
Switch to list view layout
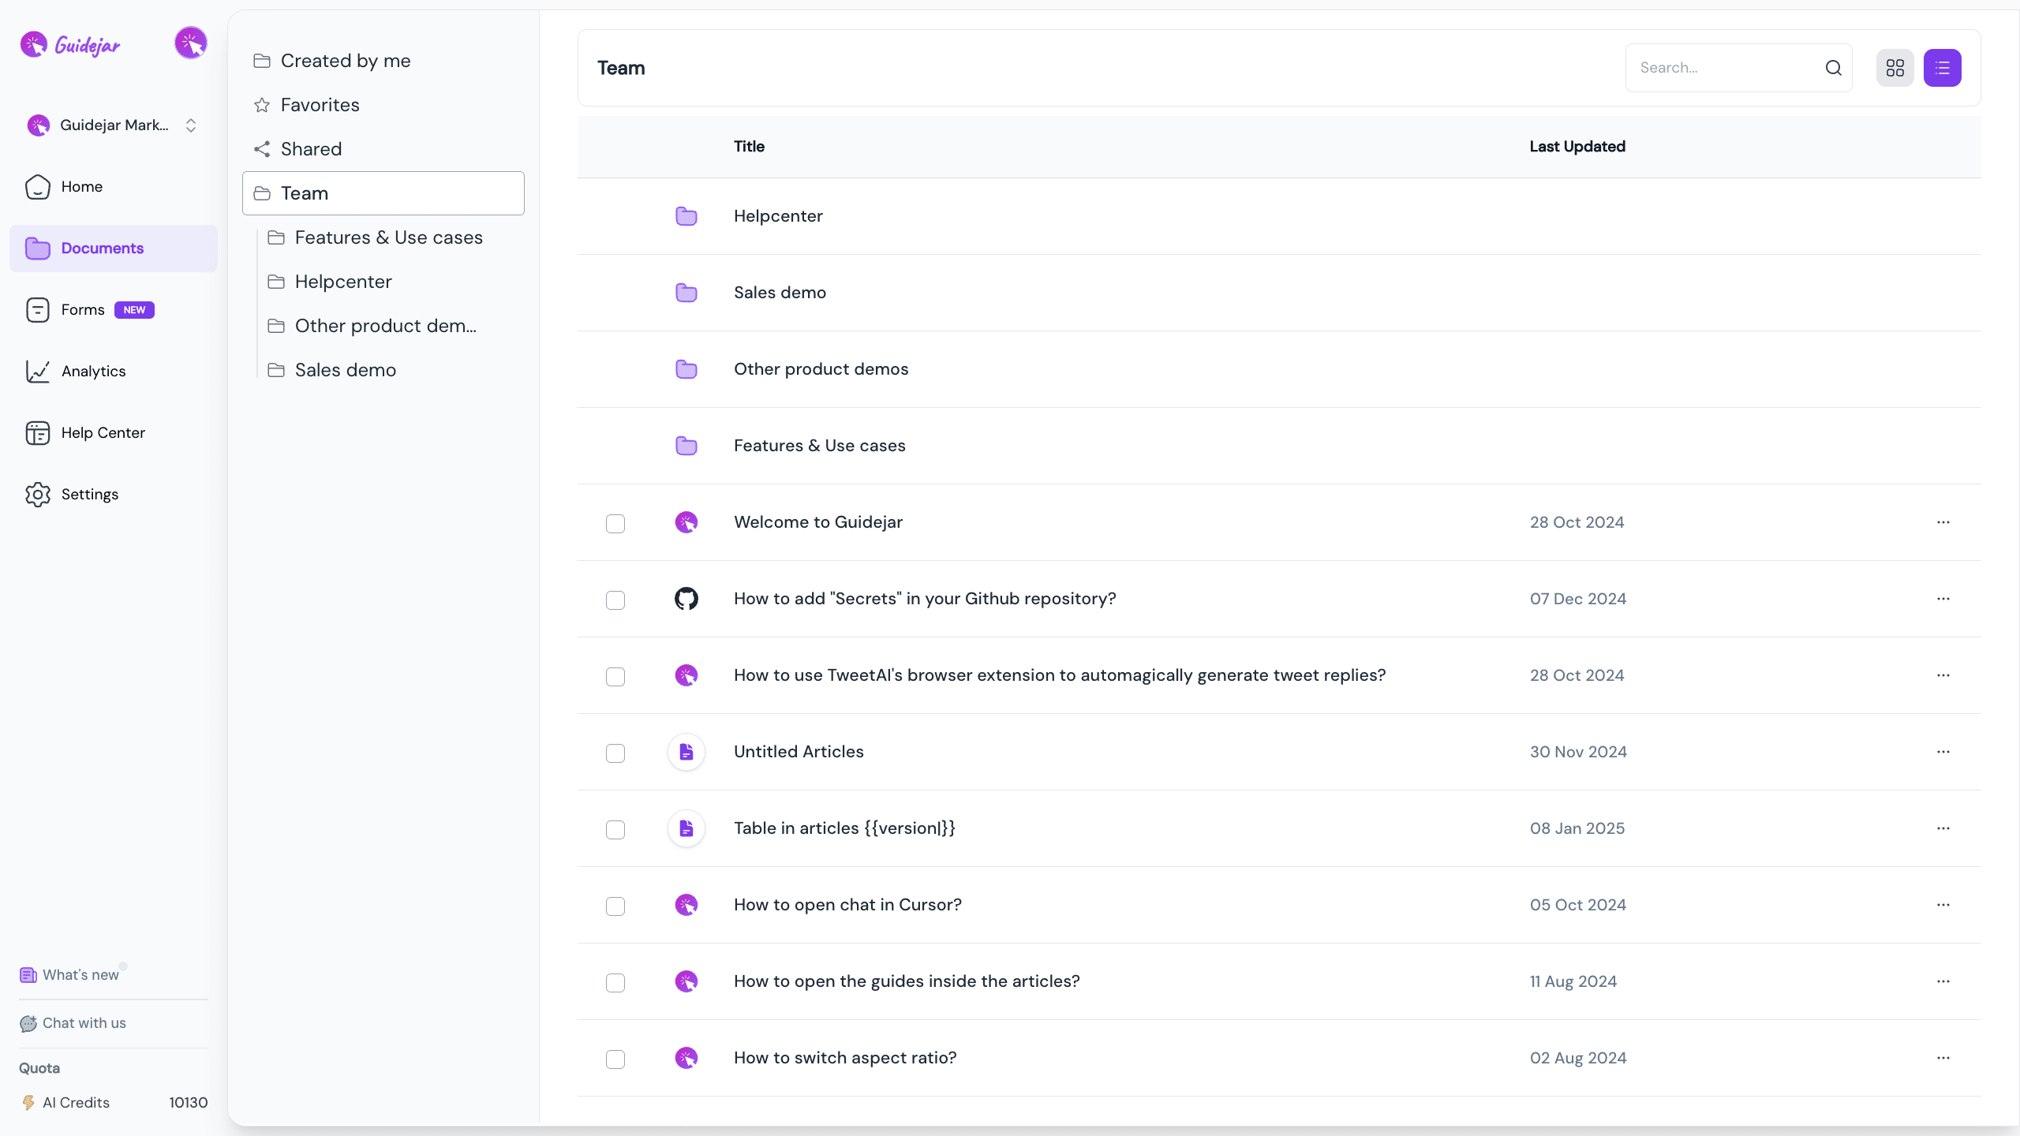tap(1942, 68)
